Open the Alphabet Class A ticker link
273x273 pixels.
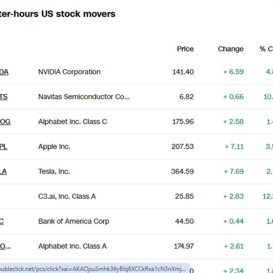pos(5,246)
